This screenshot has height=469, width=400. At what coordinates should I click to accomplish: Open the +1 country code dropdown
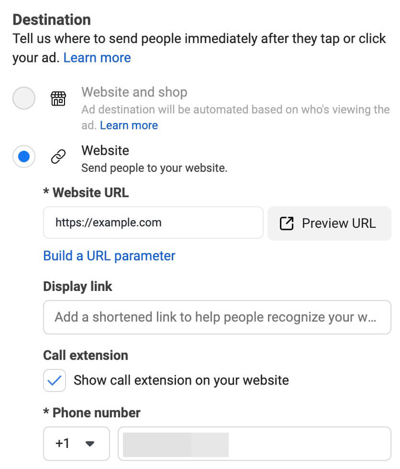[76, 443]
